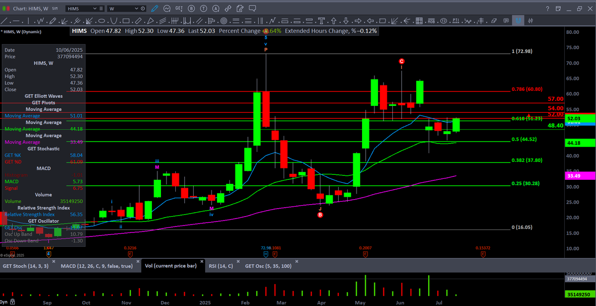Viewport: 596px width, 306px height.
Task: Click the 0 (16.05) Fibonacci label
Action: (522, 227)
